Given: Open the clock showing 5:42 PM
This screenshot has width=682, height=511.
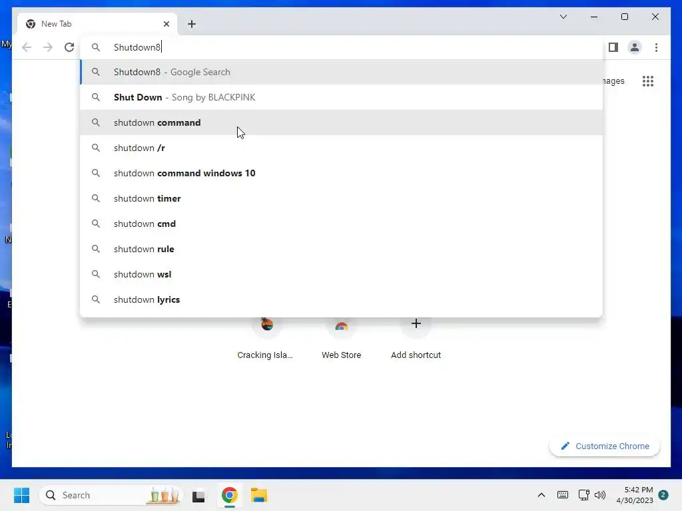Looking at the screenshot, I should pos(635,495).
